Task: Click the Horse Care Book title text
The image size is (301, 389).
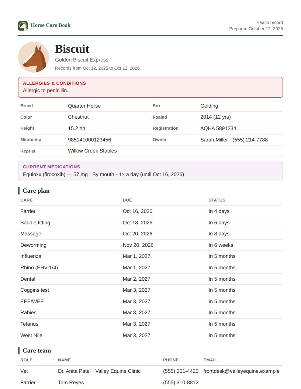Action: pyautogui.click(x=51, y=25)
